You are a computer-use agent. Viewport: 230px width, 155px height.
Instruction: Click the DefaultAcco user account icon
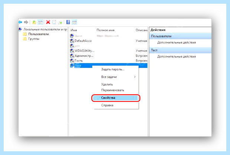[x=72, y=41]
